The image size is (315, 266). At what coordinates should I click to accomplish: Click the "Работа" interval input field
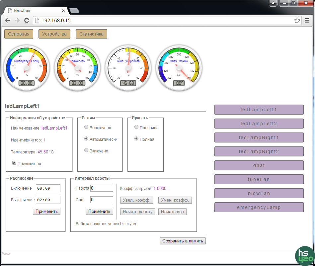point(102,188)
